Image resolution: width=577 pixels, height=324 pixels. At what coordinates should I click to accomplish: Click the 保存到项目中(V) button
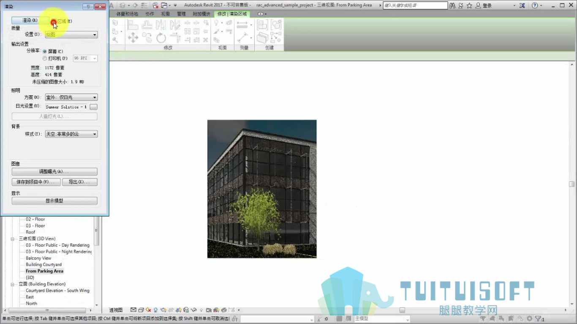point(36,182)
